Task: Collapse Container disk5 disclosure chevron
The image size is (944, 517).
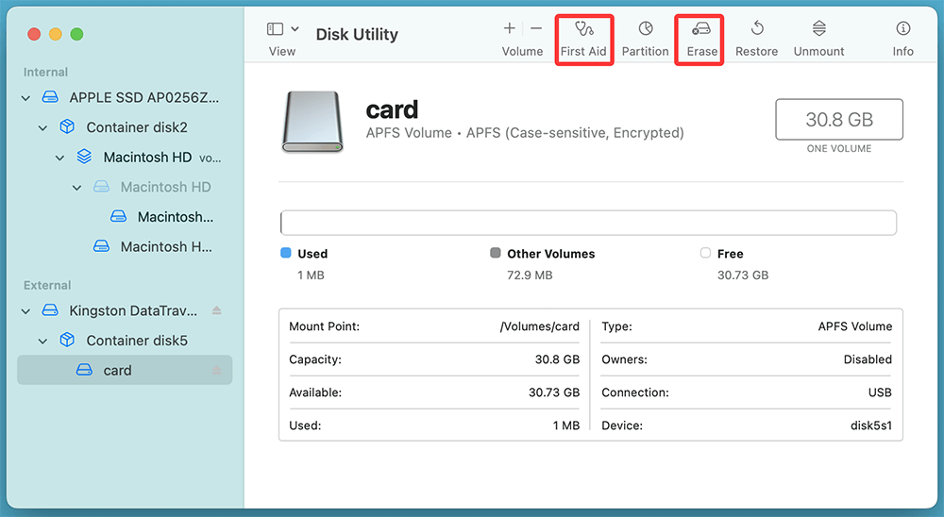Action: pyautogui.click(x=42, y=342)
